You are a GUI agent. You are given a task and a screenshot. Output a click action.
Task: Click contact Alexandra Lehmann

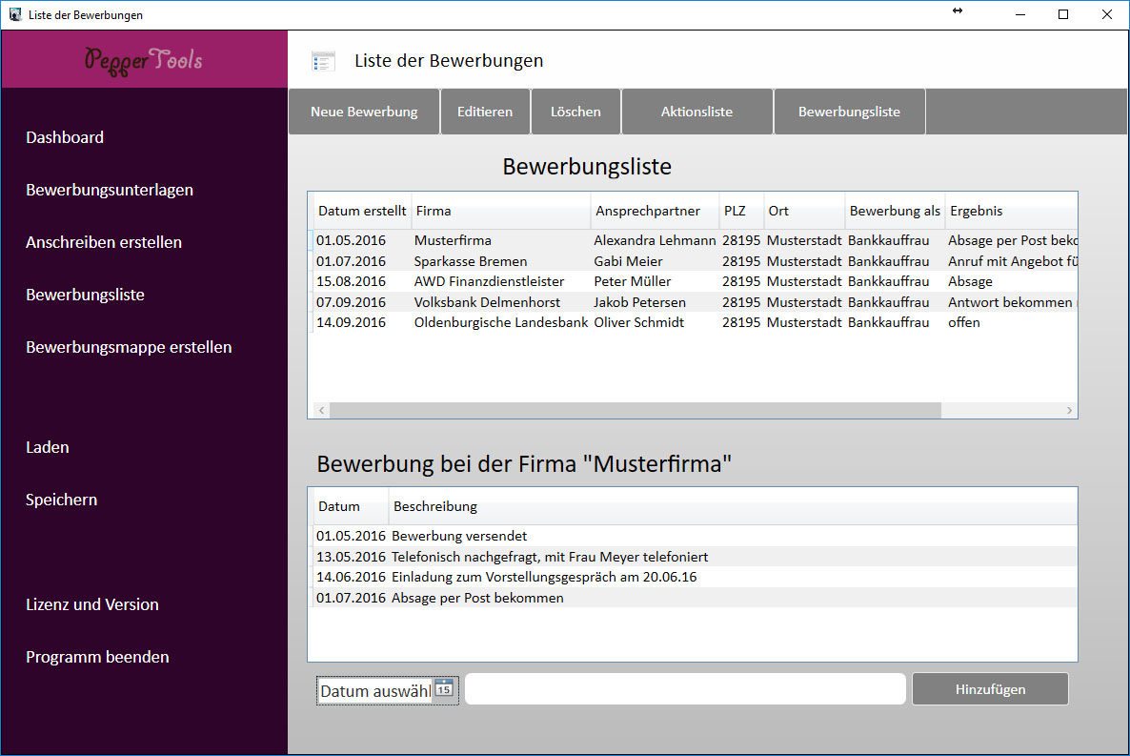[x=655, y=240]
